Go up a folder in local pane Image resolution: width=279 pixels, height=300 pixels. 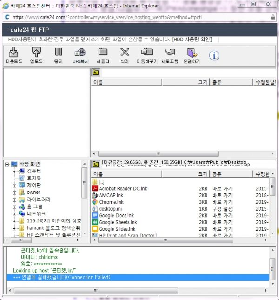point(95,164)
